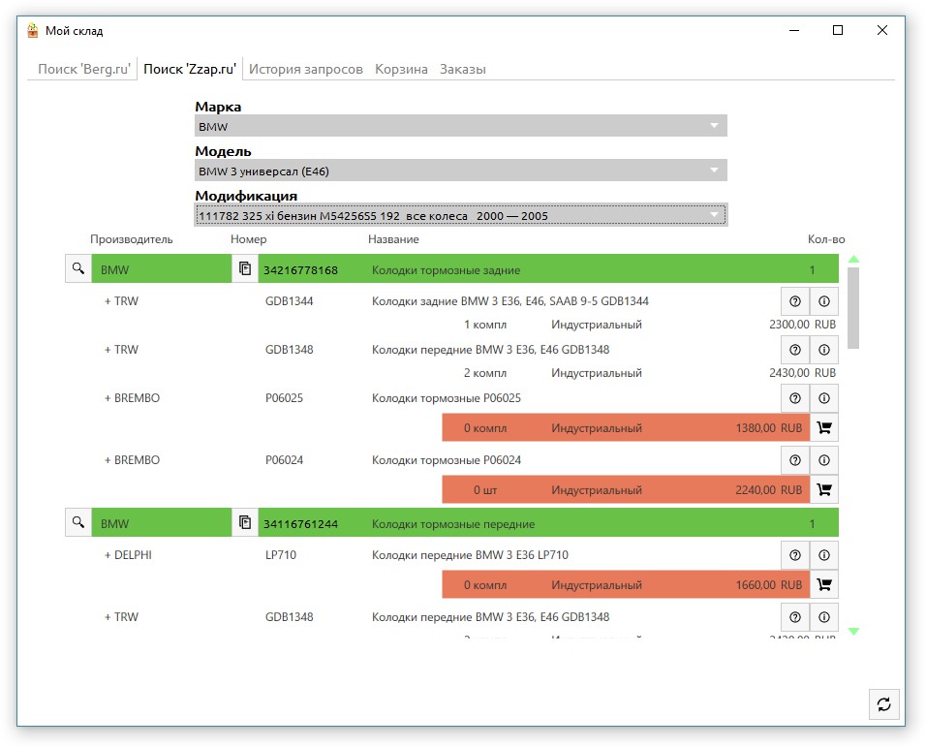Click search icon beside BMW 34116761244
Screen dimensions: 926x748
coord(77,523)
